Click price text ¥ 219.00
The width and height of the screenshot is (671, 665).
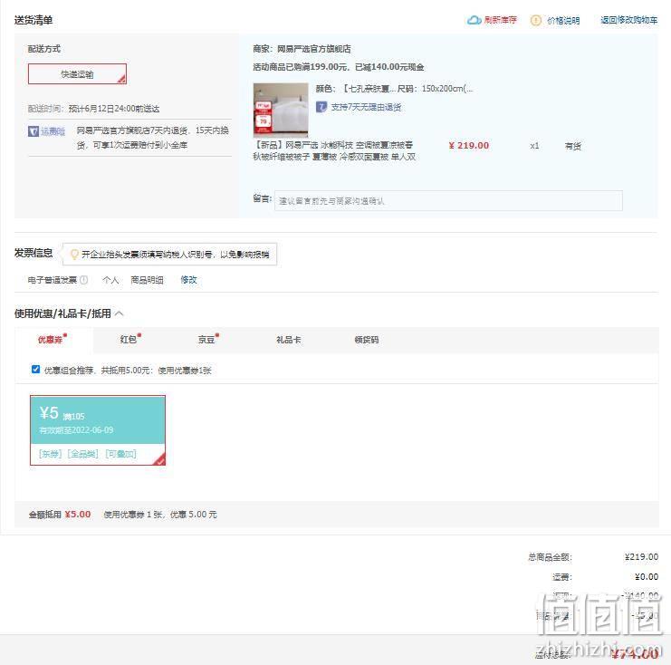coord(468,146)
